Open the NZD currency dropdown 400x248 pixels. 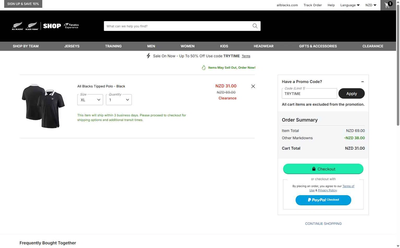click(x=371, y=5)
